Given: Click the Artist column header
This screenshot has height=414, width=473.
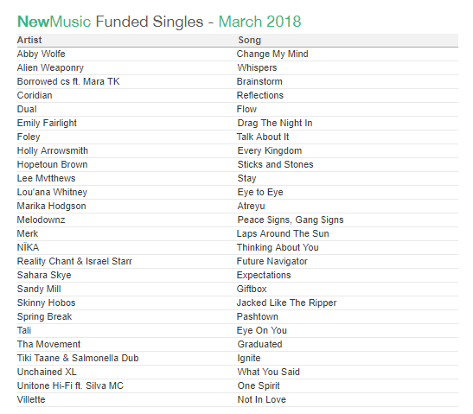Looking at the screenshot, I should 29,40.
